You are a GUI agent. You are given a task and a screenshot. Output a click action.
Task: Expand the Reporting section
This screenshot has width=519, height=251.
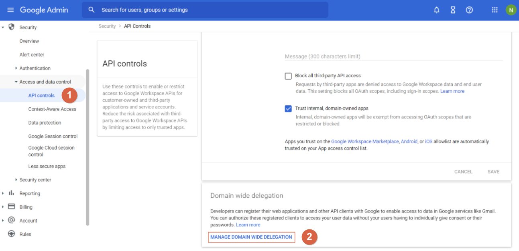3,193
